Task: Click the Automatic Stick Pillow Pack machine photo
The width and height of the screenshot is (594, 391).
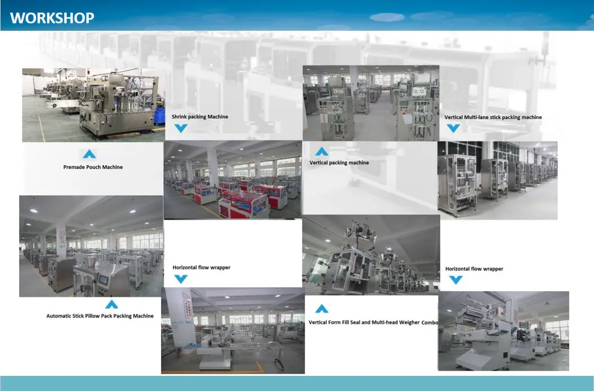Action: (x=91, y=245)
